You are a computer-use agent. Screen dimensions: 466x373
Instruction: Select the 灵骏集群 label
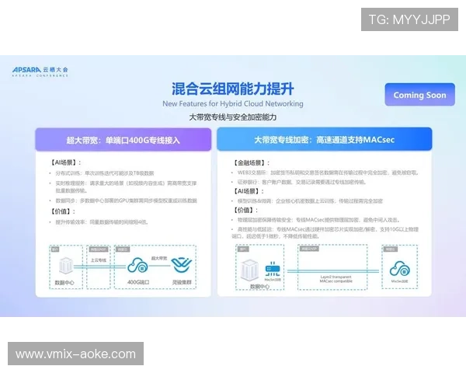tap(182, 282)
